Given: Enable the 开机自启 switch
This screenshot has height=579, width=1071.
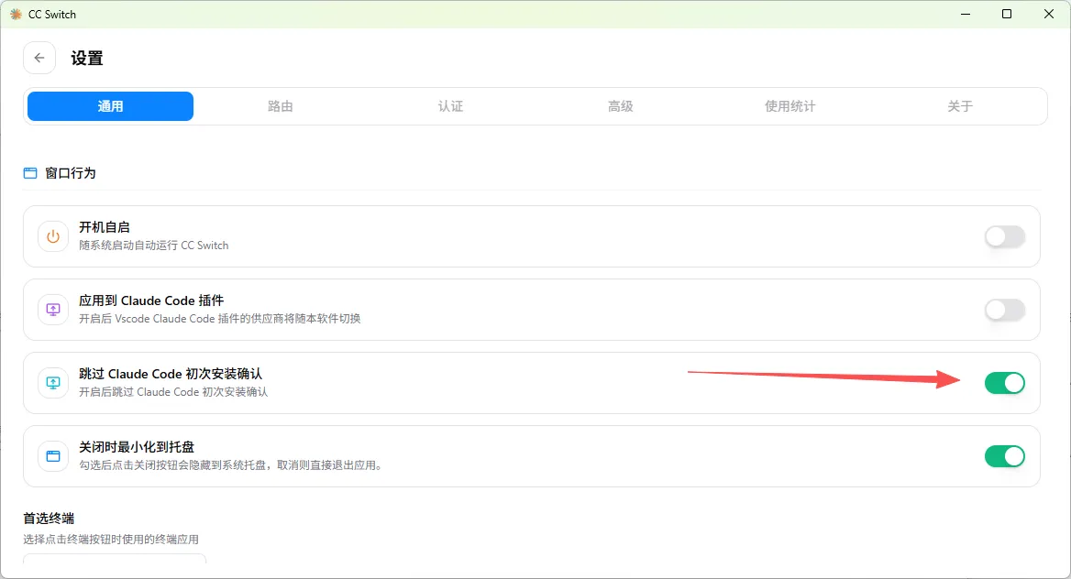Looking at the screenshot, I should pyautogui.click(x=1005, y=236).
